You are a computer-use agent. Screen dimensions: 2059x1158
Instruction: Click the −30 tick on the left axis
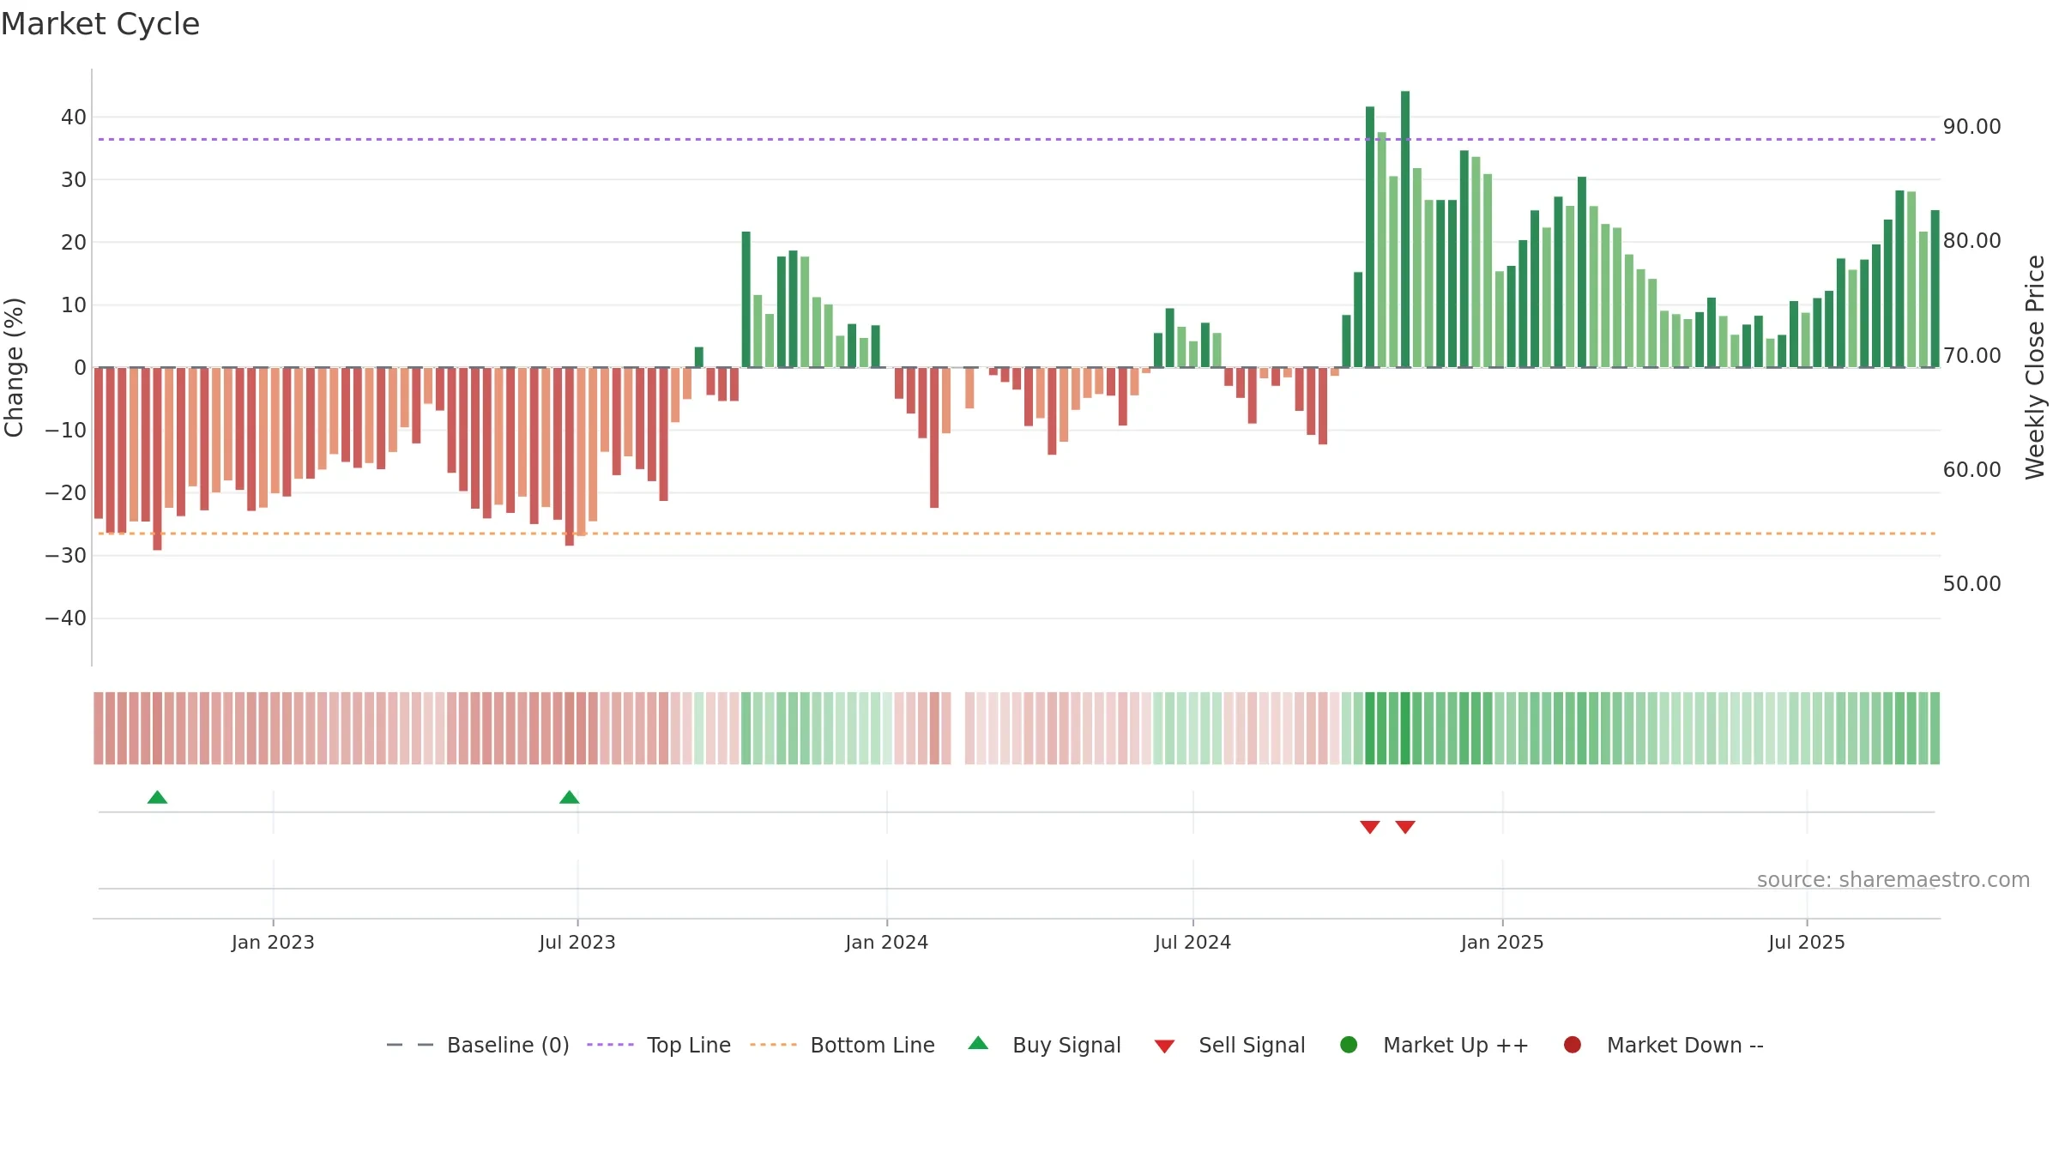66,556
